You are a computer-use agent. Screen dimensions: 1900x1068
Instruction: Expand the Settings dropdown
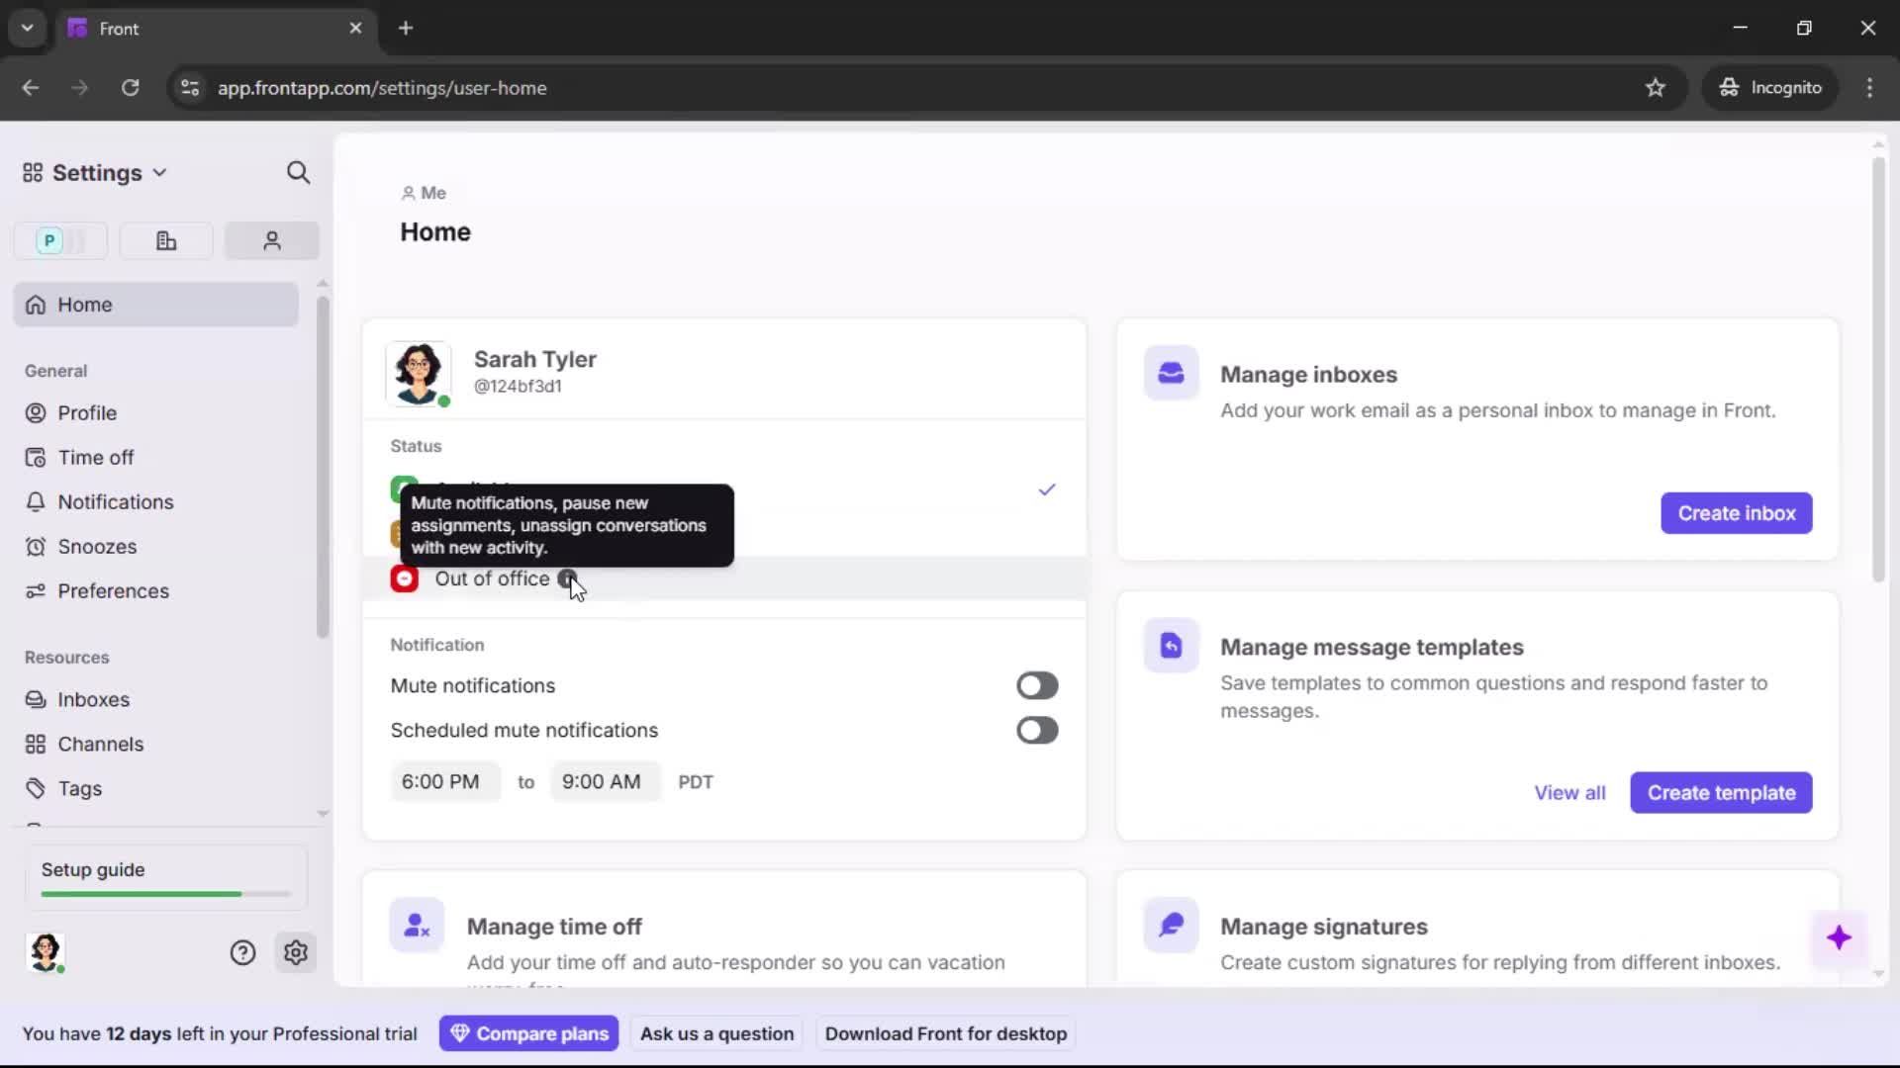coord(159,172)
